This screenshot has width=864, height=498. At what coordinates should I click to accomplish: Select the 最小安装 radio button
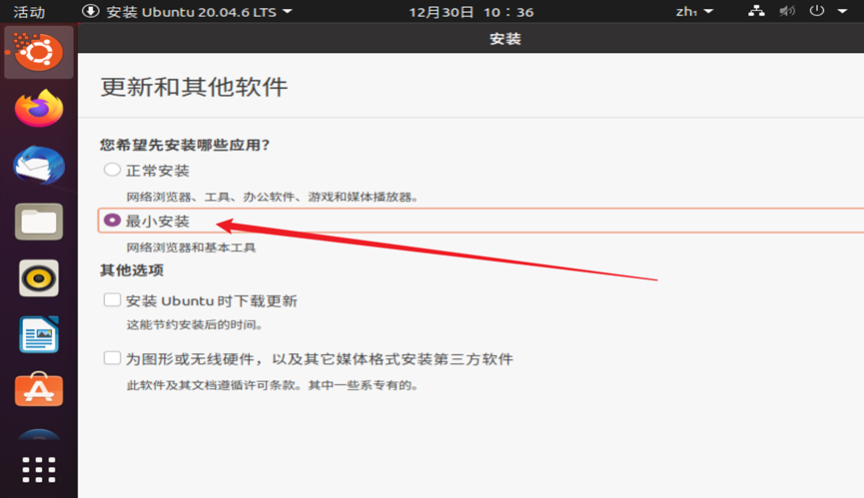pos(112,221)
